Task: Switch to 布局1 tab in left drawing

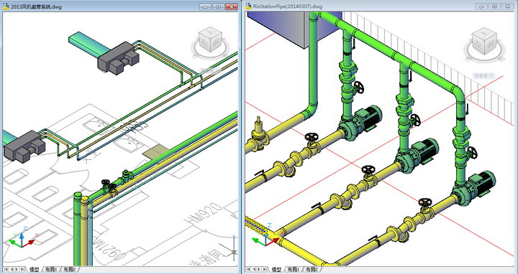Action: click(51, 269)
